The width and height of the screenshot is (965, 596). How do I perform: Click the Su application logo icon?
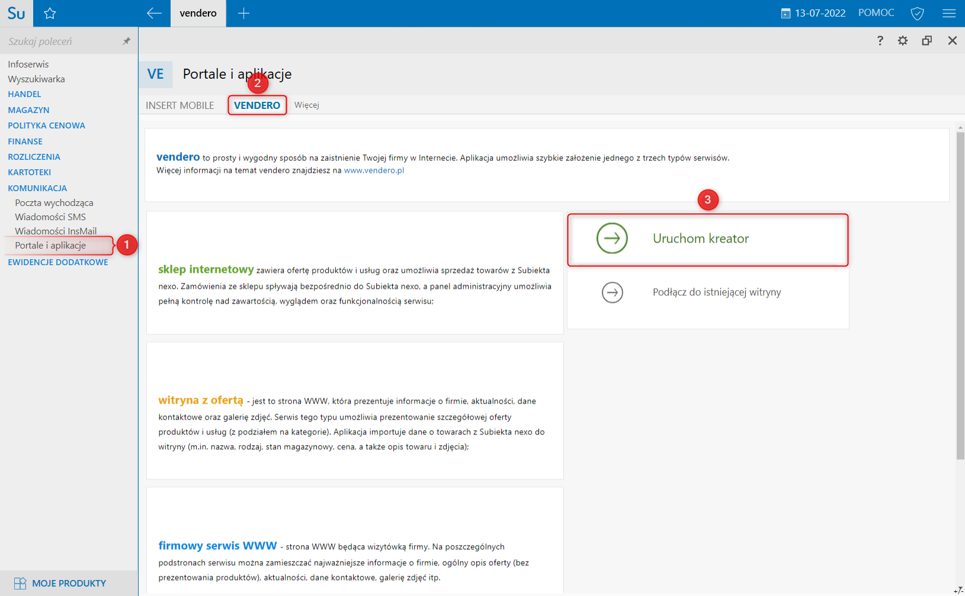pyautogui.click(x=17, y=13)
